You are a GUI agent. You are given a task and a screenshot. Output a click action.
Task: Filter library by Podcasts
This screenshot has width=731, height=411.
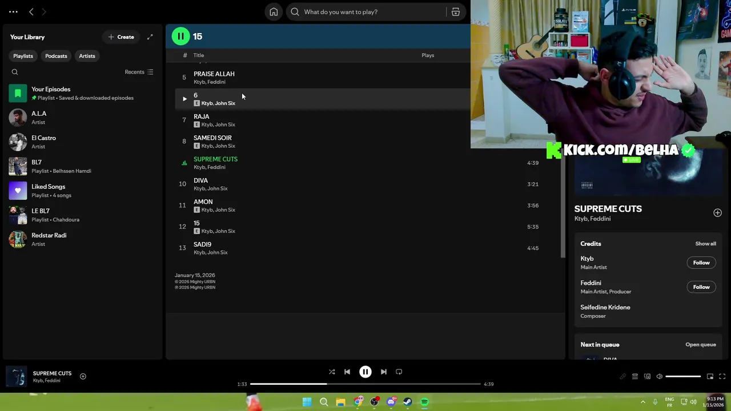pyautogui.click(x=56, y=56)
